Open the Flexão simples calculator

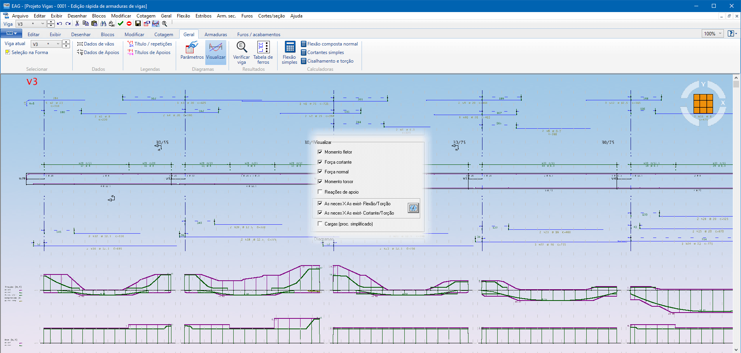click(290, 53)
